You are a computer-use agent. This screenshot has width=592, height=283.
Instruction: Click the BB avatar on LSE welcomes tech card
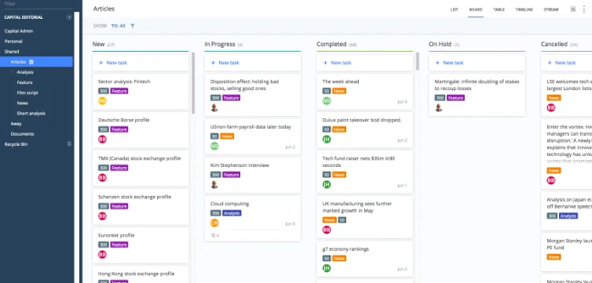[551, 107]
